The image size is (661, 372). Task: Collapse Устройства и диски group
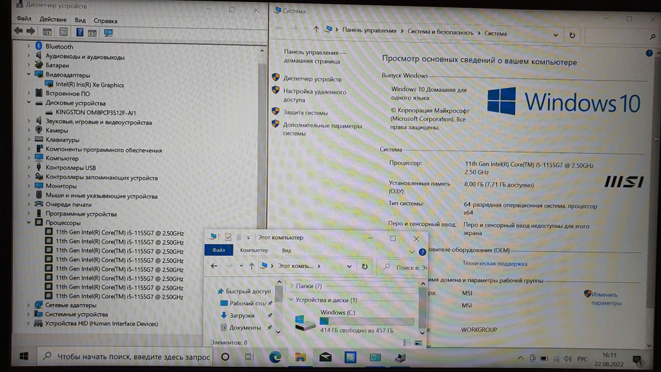coord(292,299)
